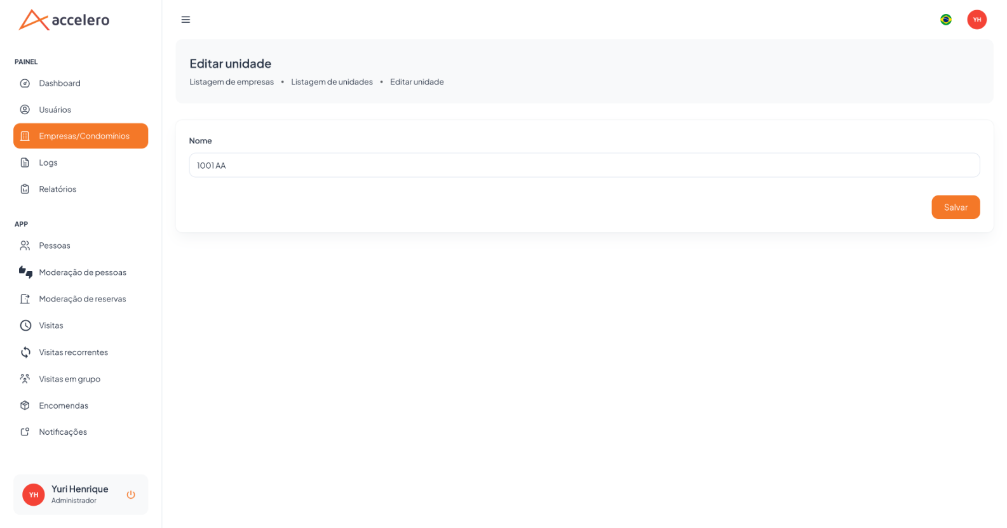Click the Logs document icon
This screenshot has width=1007, height=528.
click(25, 162)
